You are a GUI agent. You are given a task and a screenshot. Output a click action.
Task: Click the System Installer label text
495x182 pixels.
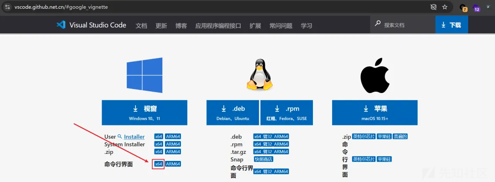click(x=125, y=144)
